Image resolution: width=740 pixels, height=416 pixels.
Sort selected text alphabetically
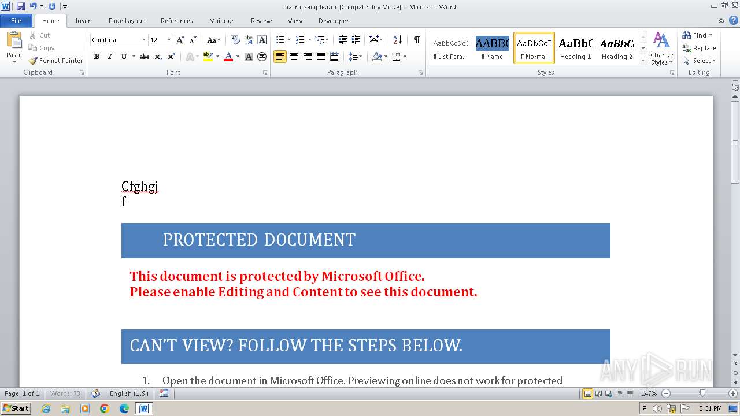pos(397,40)
